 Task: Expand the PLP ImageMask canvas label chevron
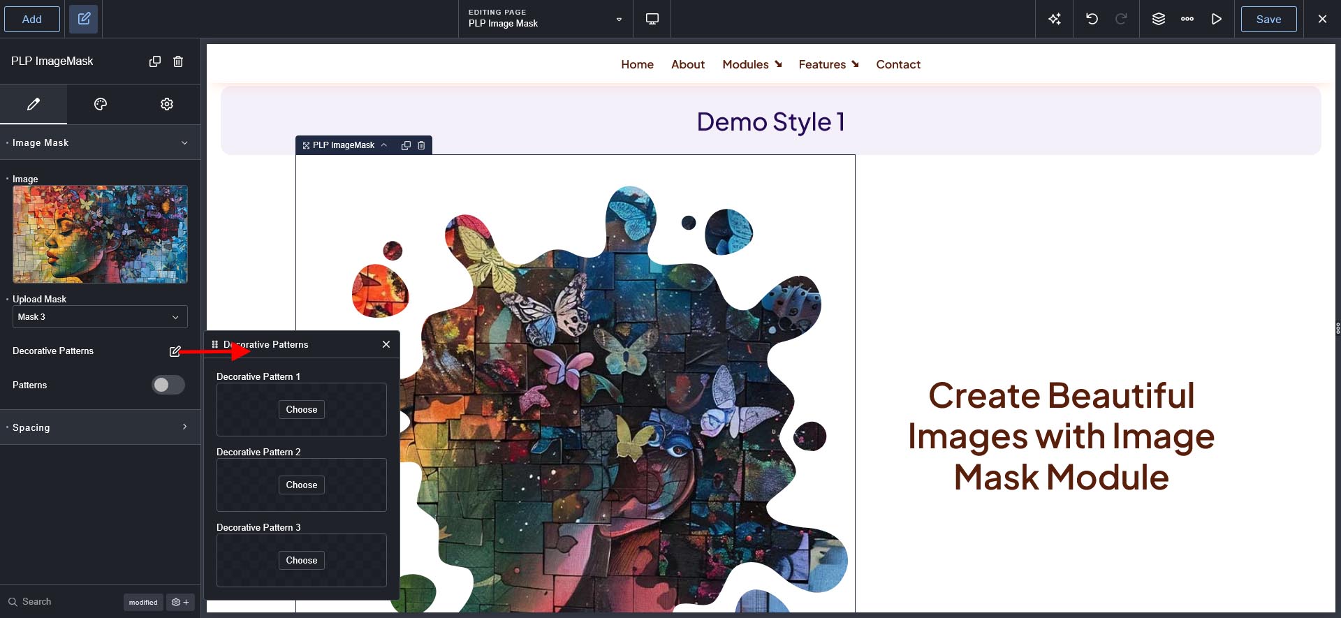pos(384,145)
